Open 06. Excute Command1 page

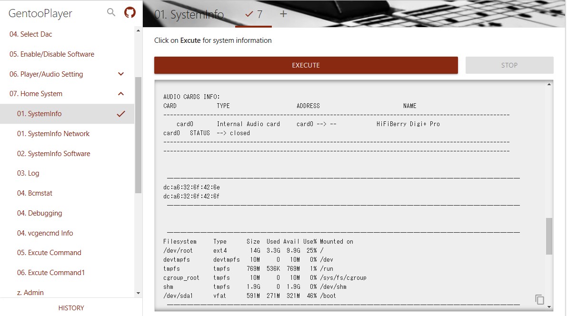pyautogui.click(x=50, y=273)
